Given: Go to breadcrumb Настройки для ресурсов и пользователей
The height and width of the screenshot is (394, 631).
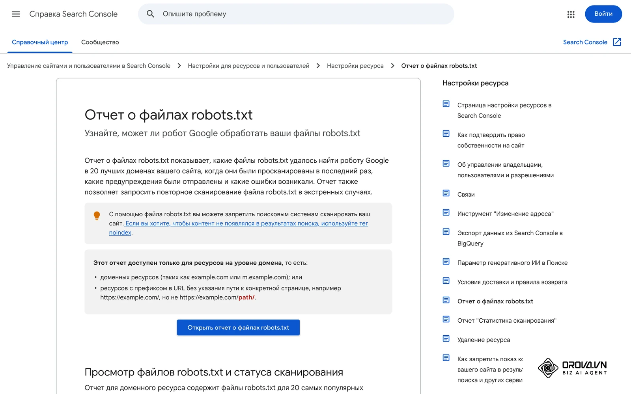Looking at the screenshot, I should (248, 66).
